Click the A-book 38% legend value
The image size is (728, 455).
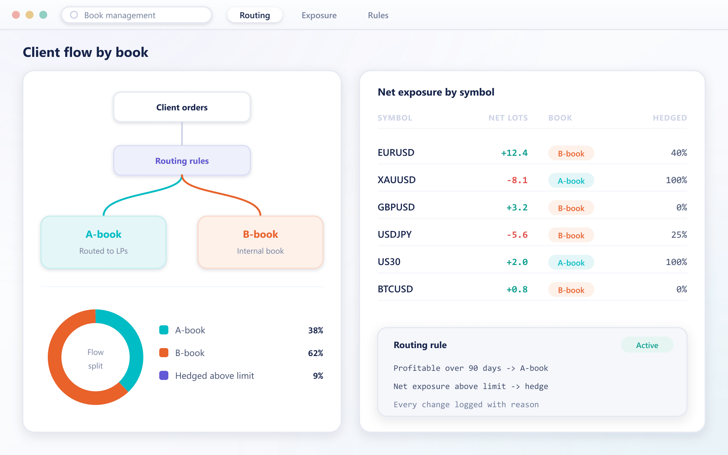click(x=315, y=330)
